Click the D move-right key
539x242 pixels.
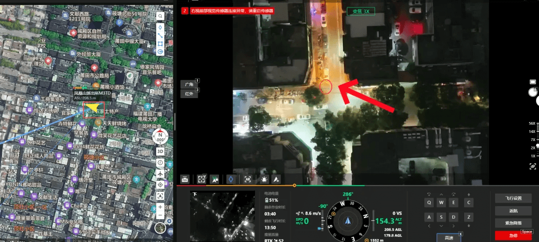[454, 217]
